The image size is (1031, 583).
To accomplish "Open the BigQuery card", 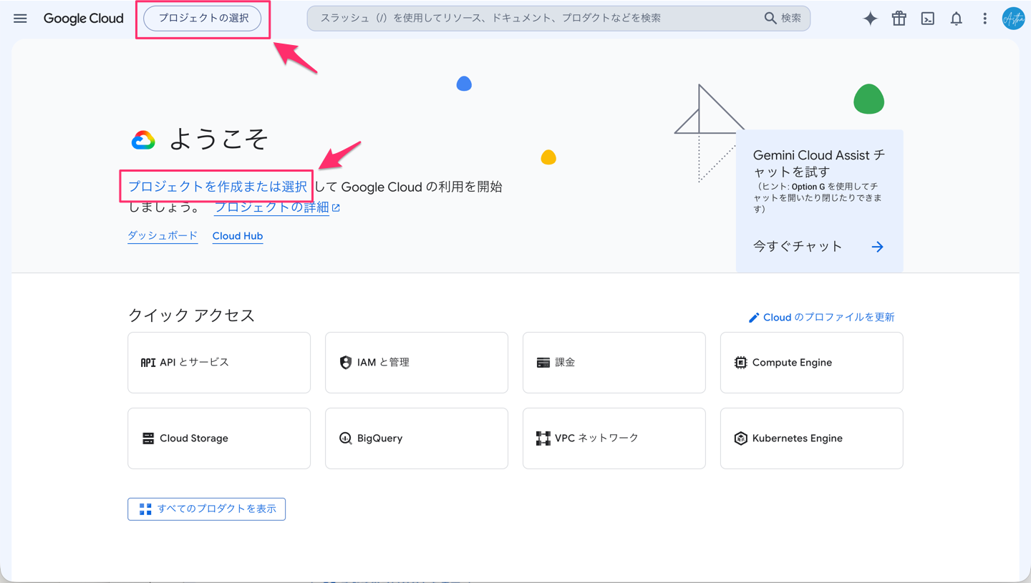I will 417,439.
